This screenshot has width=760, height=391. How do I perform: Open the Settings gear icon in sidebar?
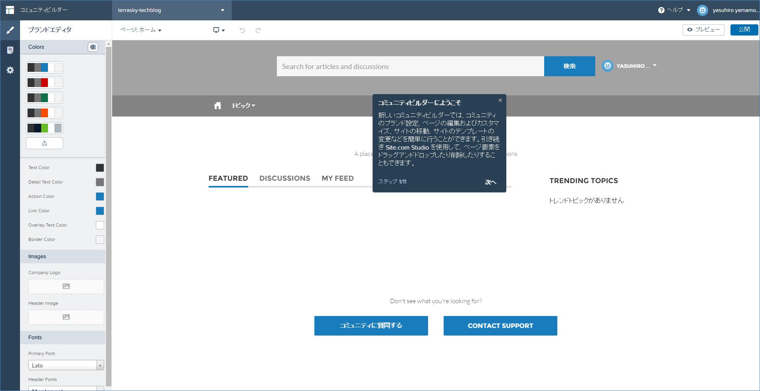pyautogui.click(x=10, y=70)
